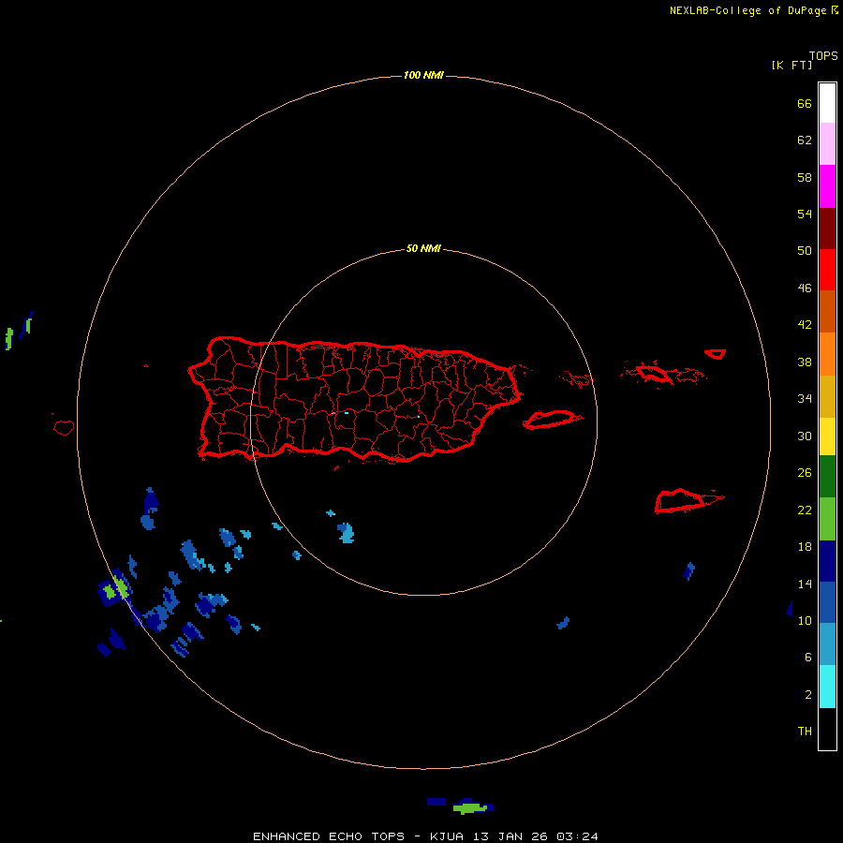Viewport: 843px width, 843px height.
Task: Click the light blue echo just south of Puerto Rico
Action: point(346,533)
